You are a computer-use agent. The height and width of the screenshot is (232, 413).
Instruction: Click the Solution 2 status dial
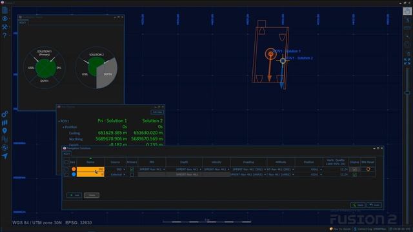(x=96, y=68)
